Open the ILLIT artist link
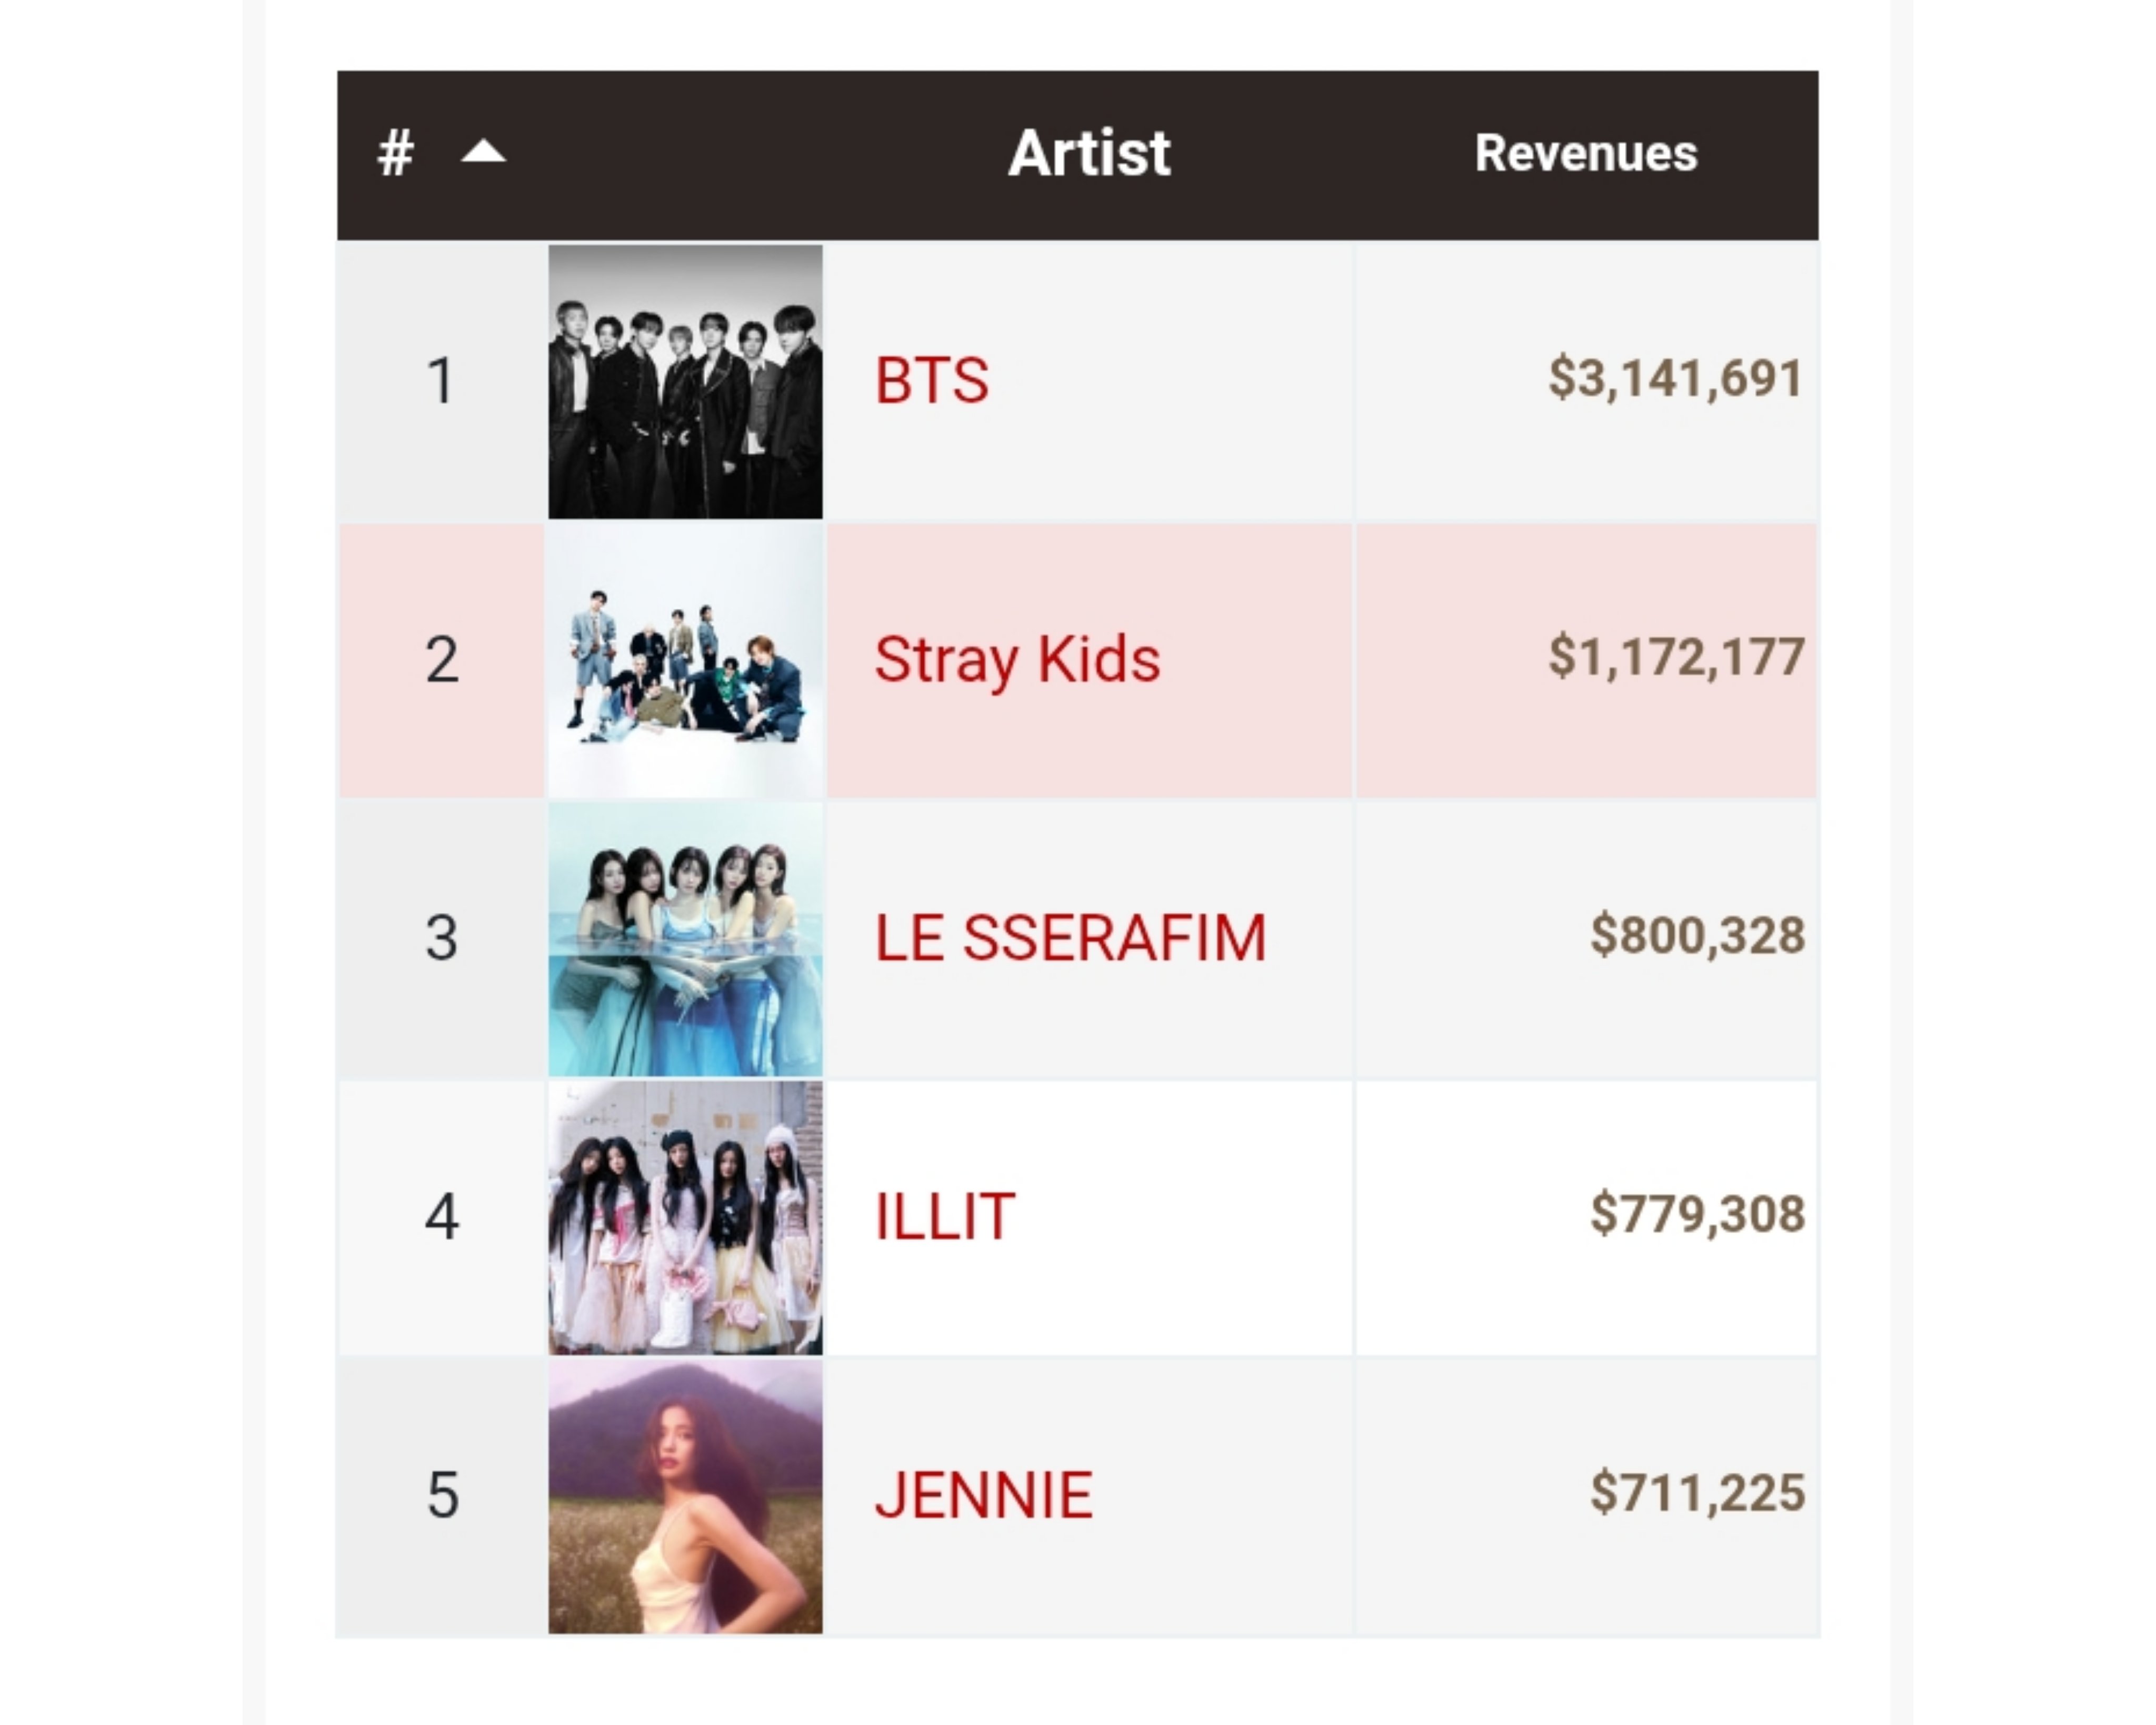Viewport: 2156px width, 1725px height. click(945, 1218)
